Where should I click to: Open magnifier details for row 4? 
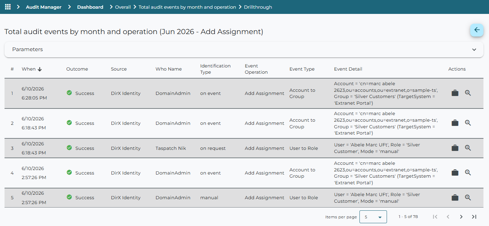click(468, 173)
